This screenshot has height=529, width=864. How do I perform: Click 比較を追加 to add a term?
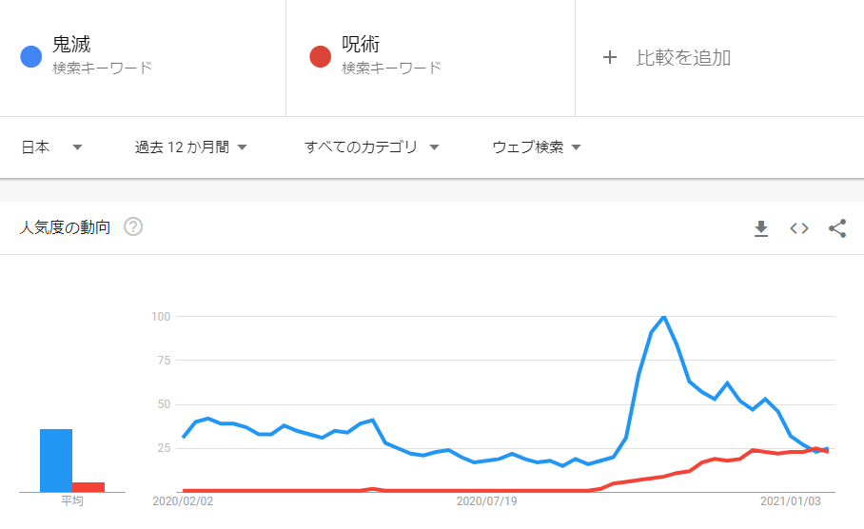[x=683, y=57]
